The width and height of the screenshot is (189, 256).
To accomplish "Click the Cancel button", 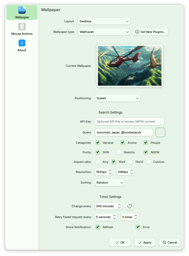I will [x=170, y=242].
